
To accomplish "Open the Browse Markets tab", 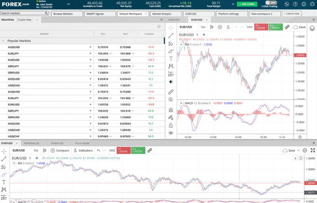I will pos(67,14).
